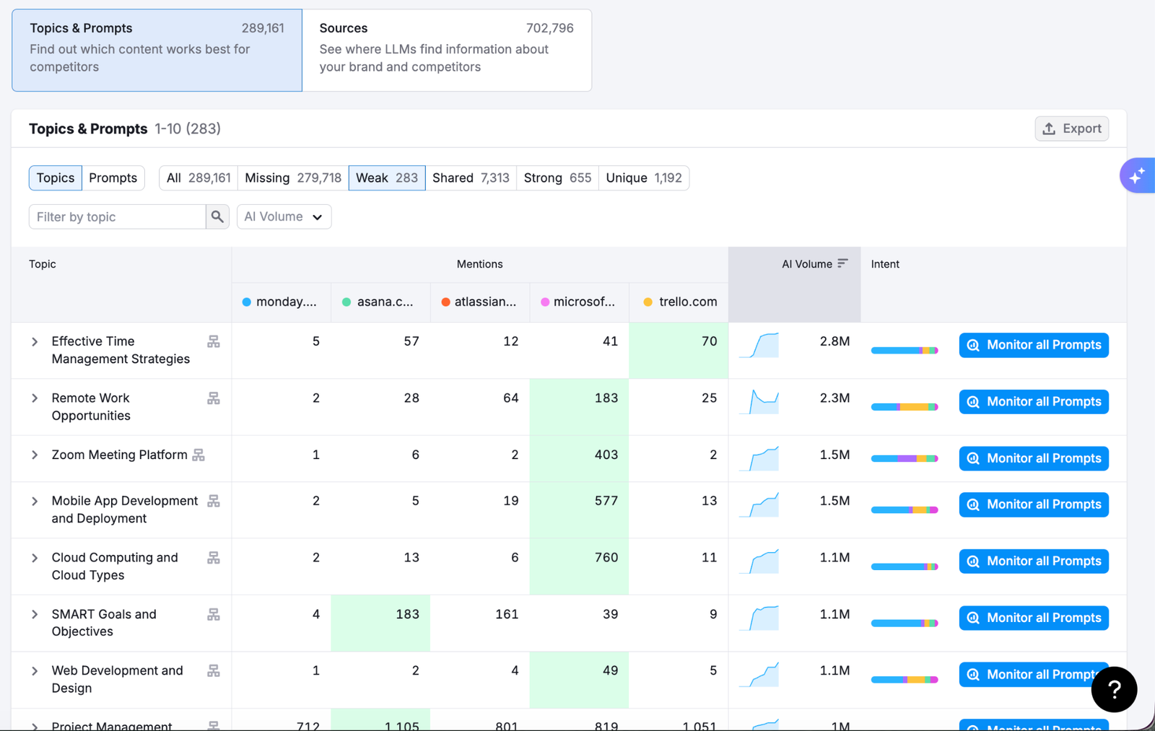Monitor all Prompts for Mobile App Development
The height and width of the screenshot is (731, 1155).
(x=1034, y=504)
